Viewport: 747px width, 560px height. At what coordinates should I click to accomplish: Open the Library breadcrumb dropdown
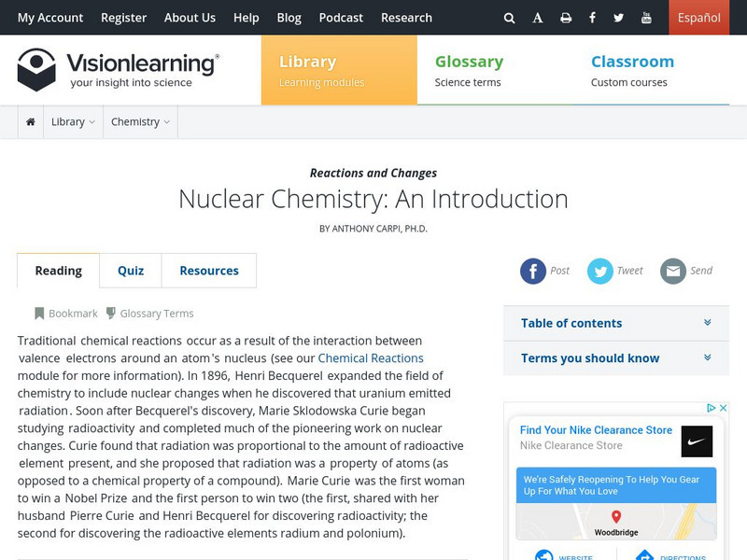(73, 122)
